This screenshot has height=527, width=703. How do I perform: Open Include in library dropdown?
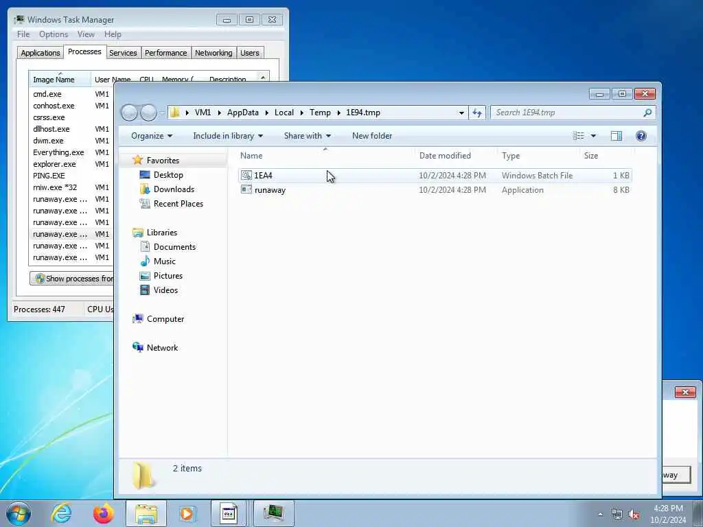tap(228, 136)
